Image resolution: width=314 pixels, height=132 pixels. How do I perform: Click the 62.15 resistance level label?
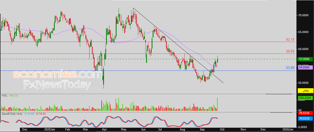(x=290, y=40)
